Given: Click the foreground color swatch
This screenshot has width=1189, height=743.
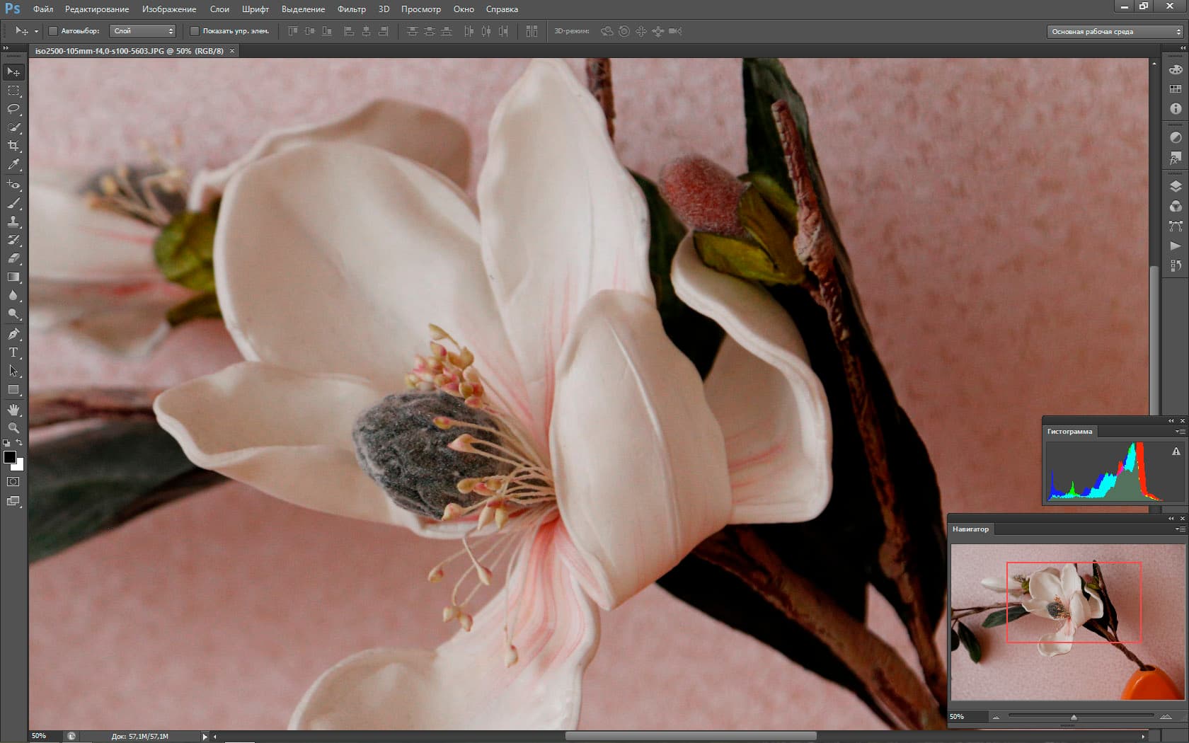Looking at the screenshot, I should tap(10, 457).
